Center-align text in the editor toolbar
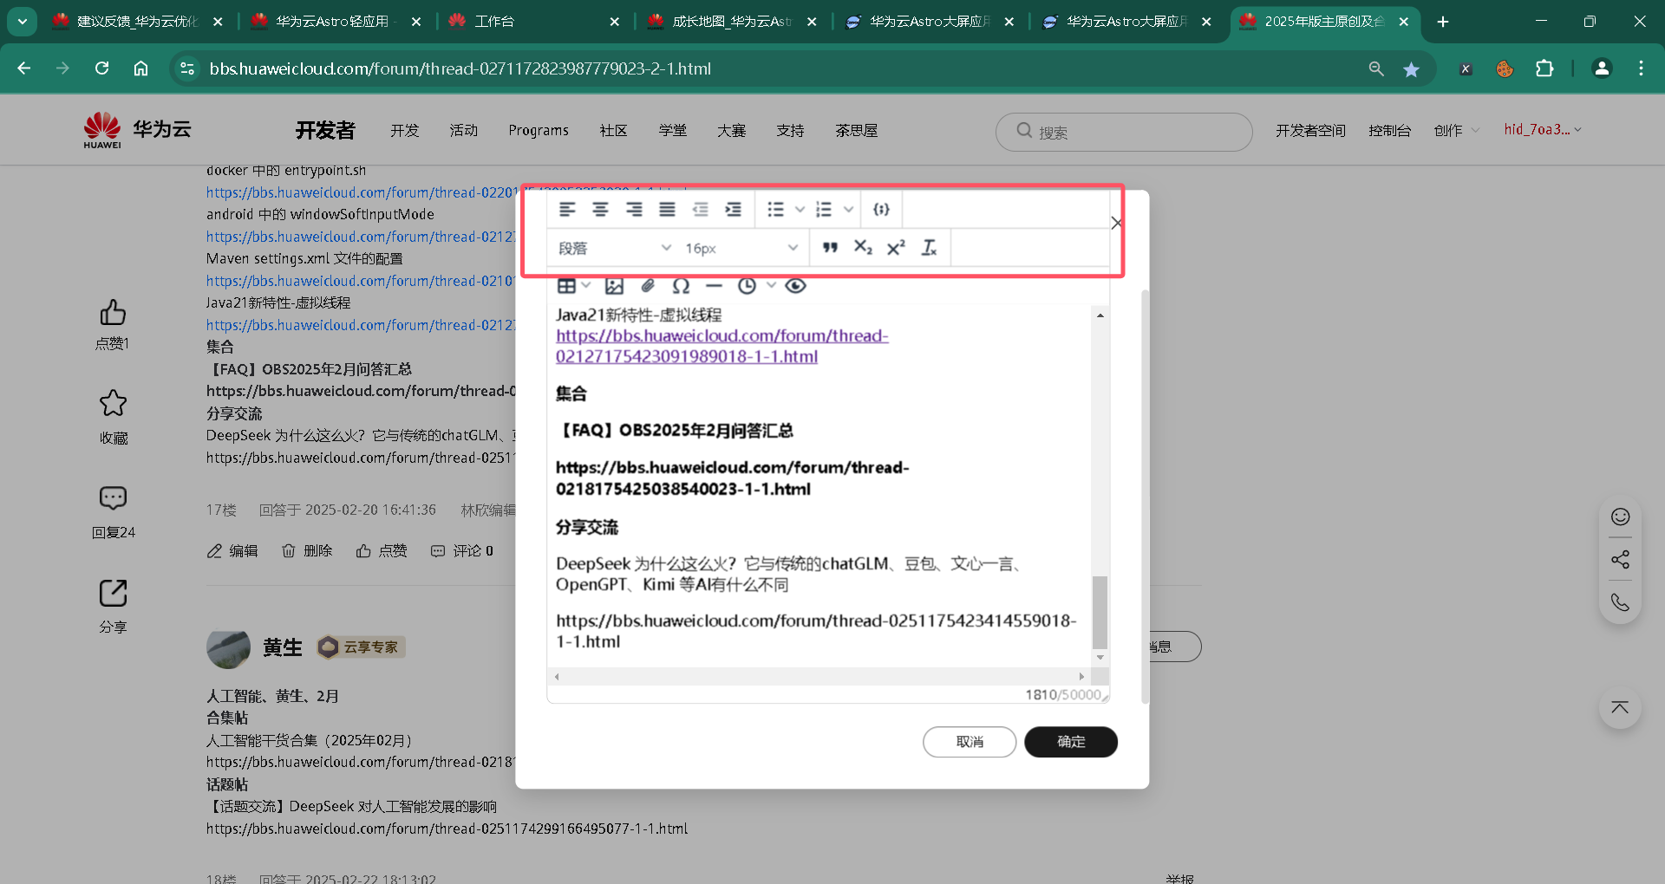 [600, 209]
